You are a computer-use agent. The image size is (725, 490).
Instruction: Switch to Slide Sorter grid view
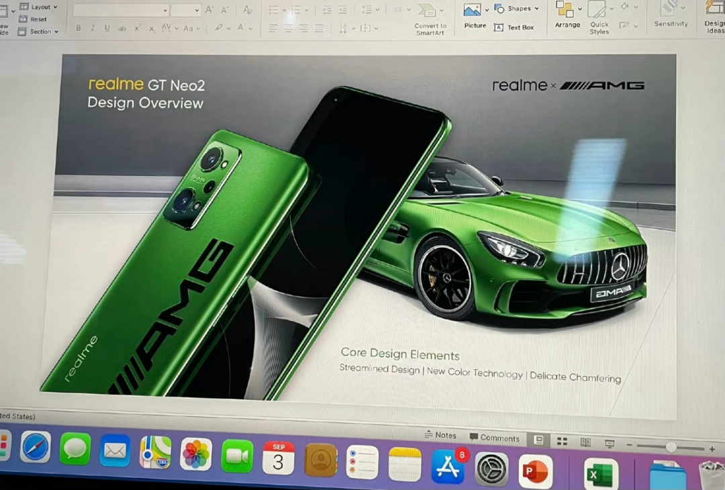tap(562, 442)
